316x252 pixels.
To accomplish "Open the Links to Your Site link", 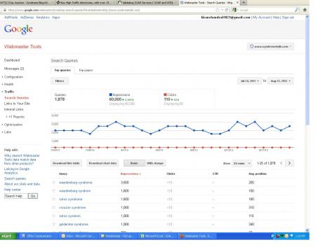I will (17, 104).
